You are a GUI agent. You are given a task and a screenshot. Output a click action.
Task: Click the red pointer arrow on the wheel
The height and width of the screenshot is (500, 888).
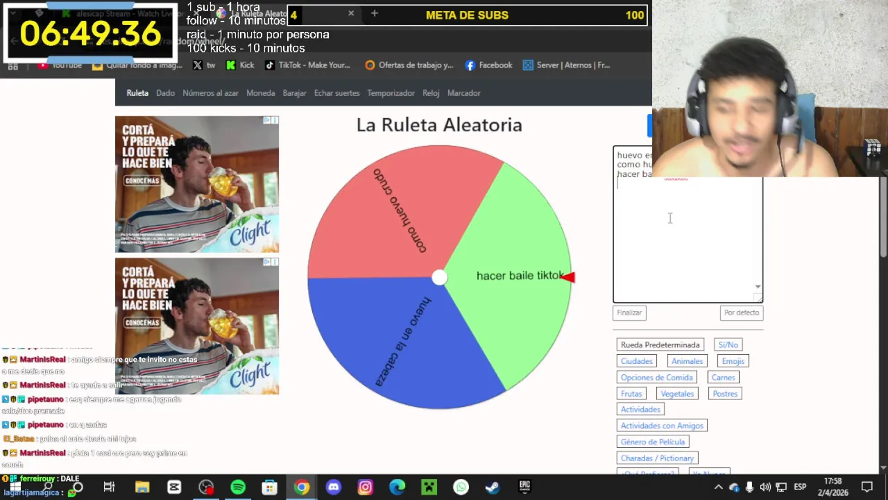pyautogui.click(x=567, y=277)
